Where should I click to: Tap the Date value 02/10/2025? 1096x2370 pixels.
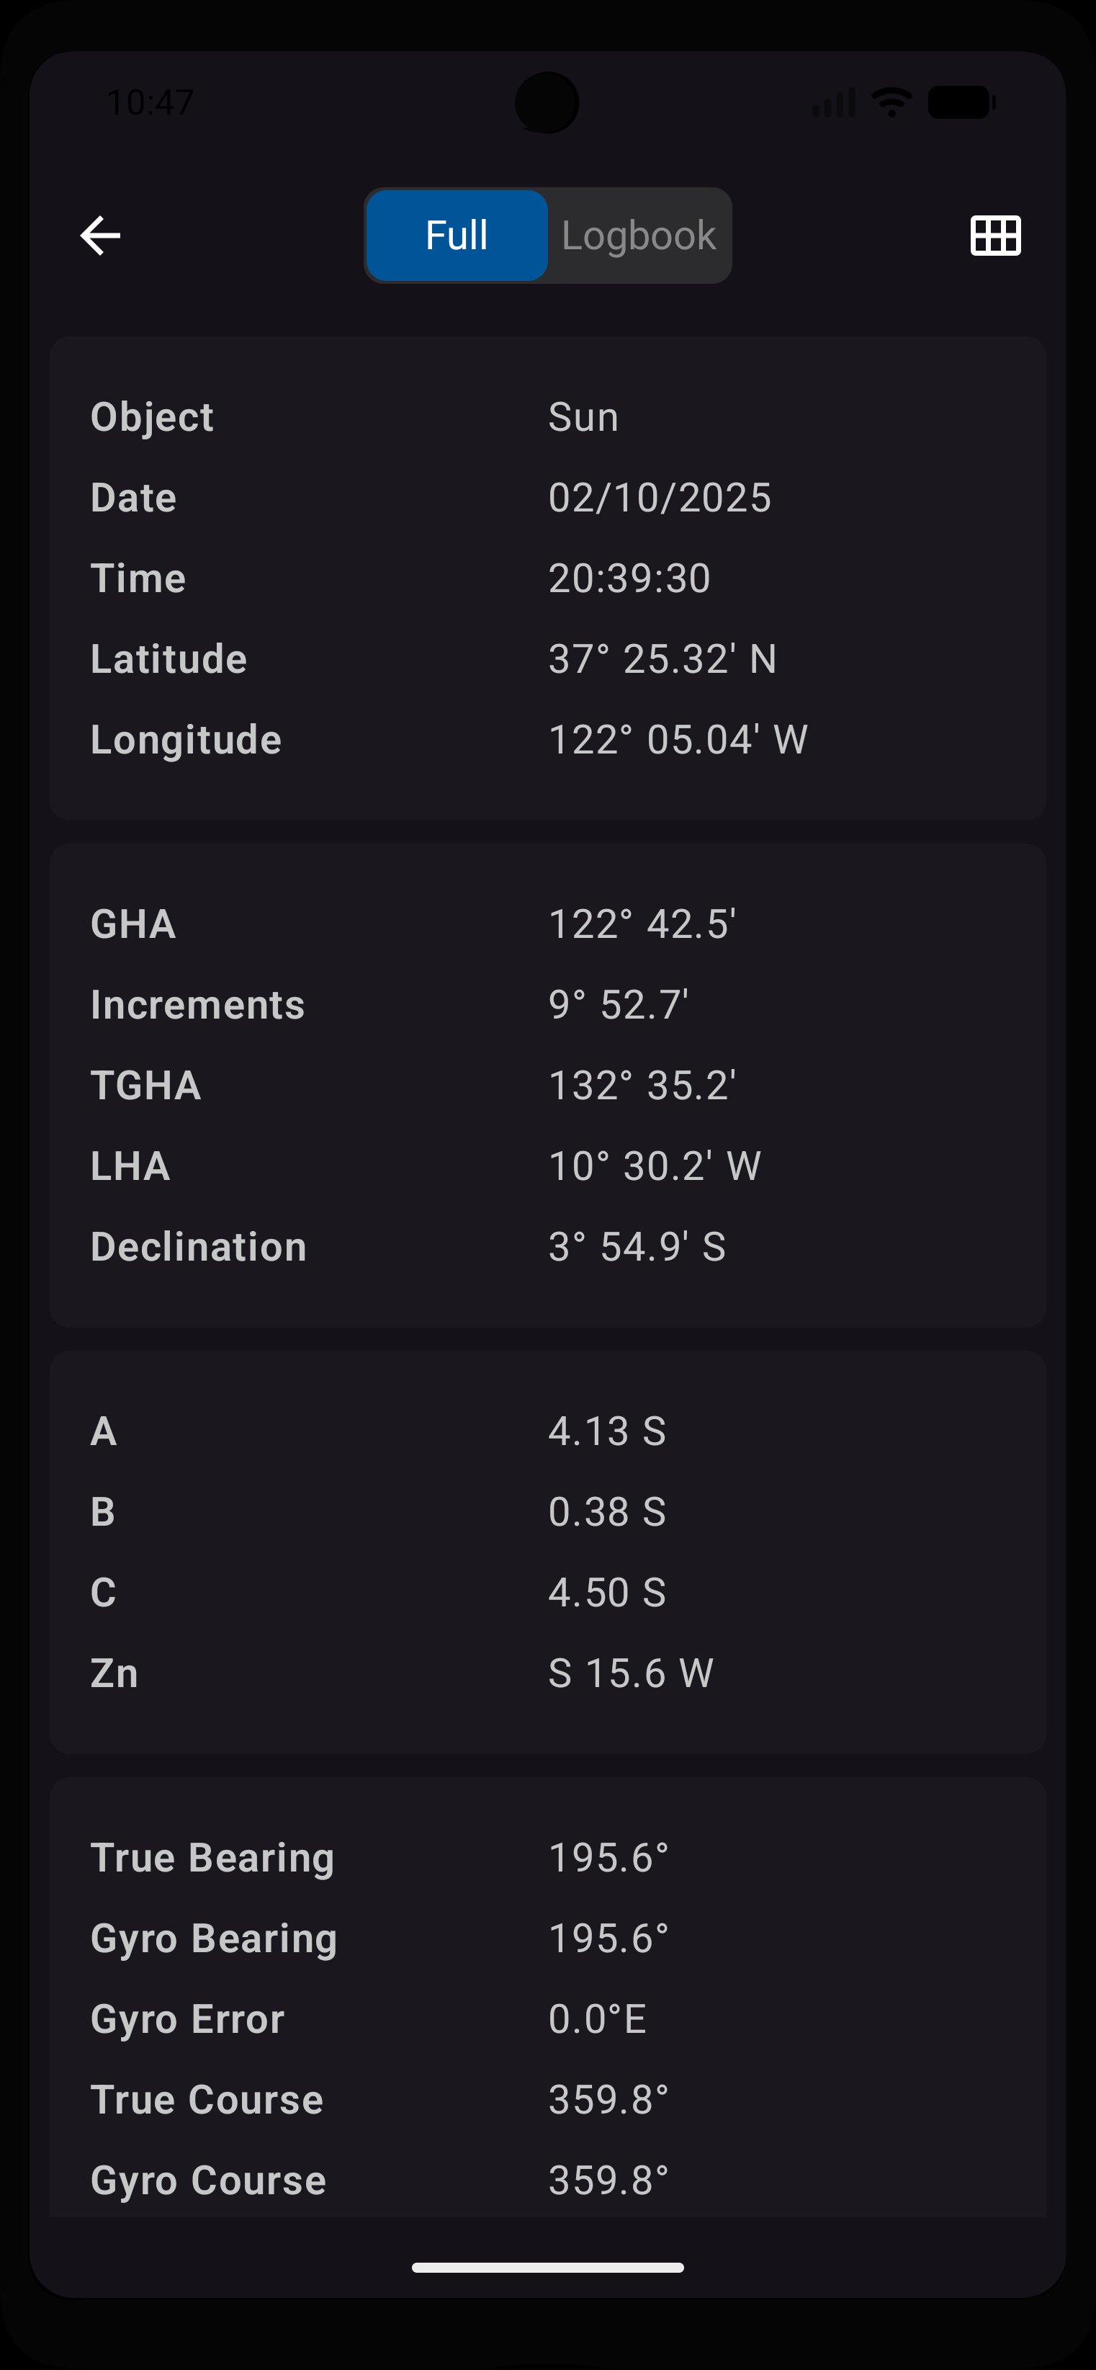[x=660, y=498]
